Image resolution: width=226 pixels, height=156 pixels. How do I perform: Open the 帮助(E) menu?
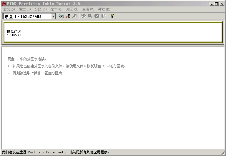tap(104, 9)
